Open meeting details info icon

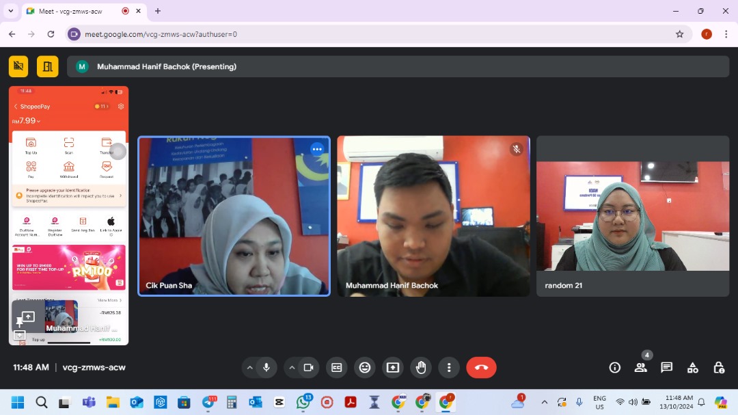[x=615, y=368]
